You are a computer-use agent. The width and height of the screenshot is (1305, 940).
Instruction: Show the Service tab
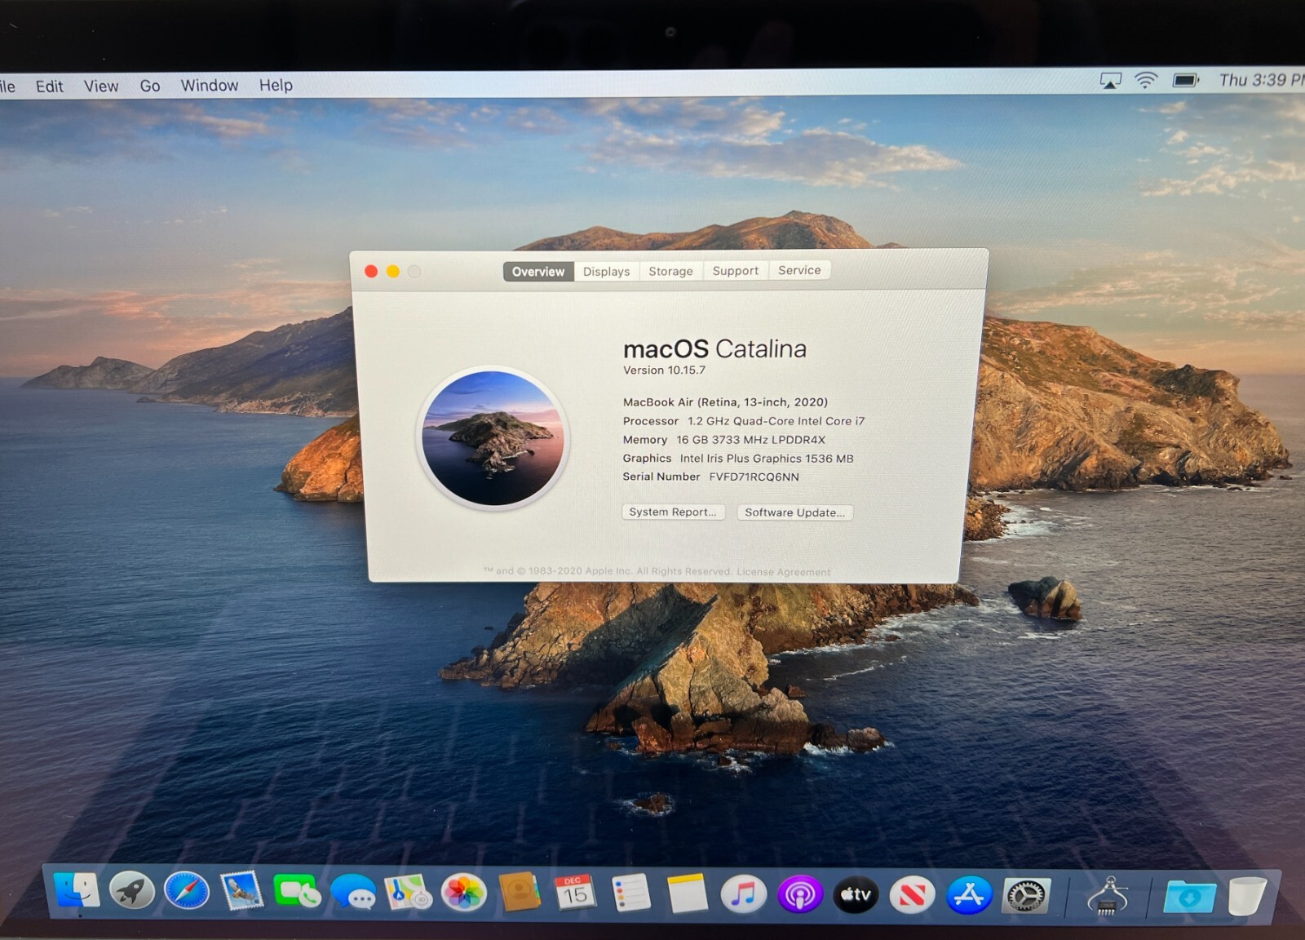click(x=799, y=270)
